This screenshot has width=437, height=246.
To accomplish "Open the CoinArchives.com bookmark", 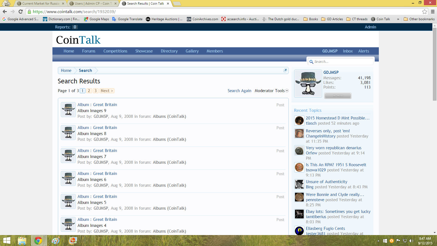I will tap(202, 19).
